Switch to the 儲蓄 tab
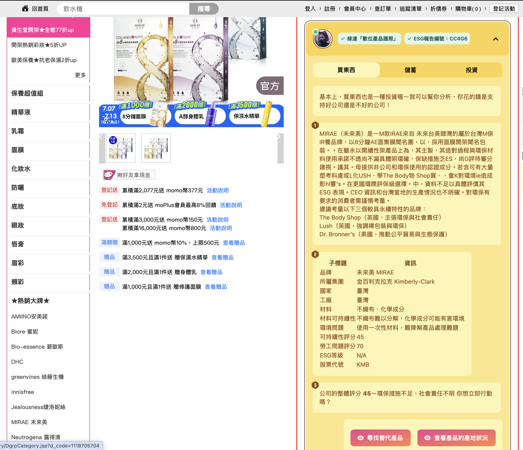 (x=410, y=70)
